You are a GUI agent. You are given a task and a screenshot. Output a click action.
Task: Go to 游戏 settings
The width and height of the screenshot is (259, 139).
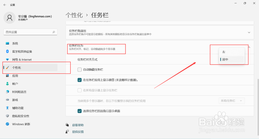point(30,100)
